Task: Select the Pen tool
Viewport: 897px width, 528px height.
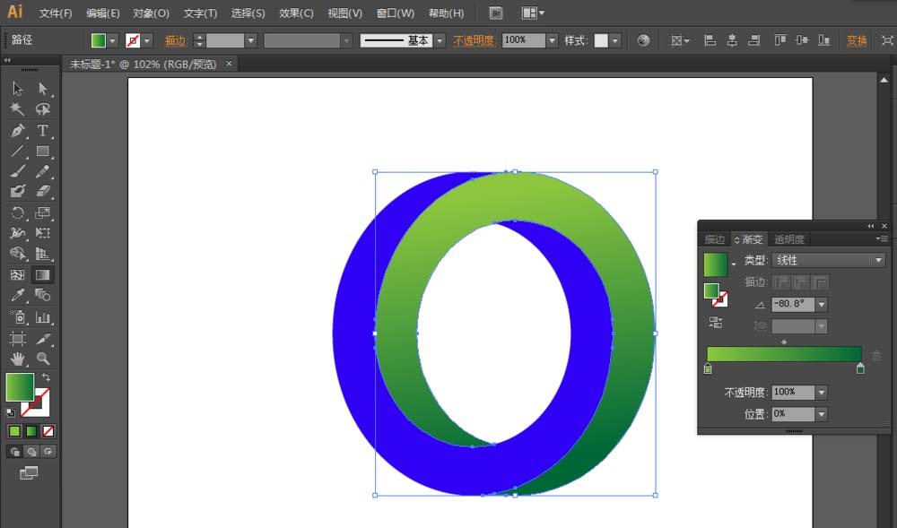Action: 17,131
